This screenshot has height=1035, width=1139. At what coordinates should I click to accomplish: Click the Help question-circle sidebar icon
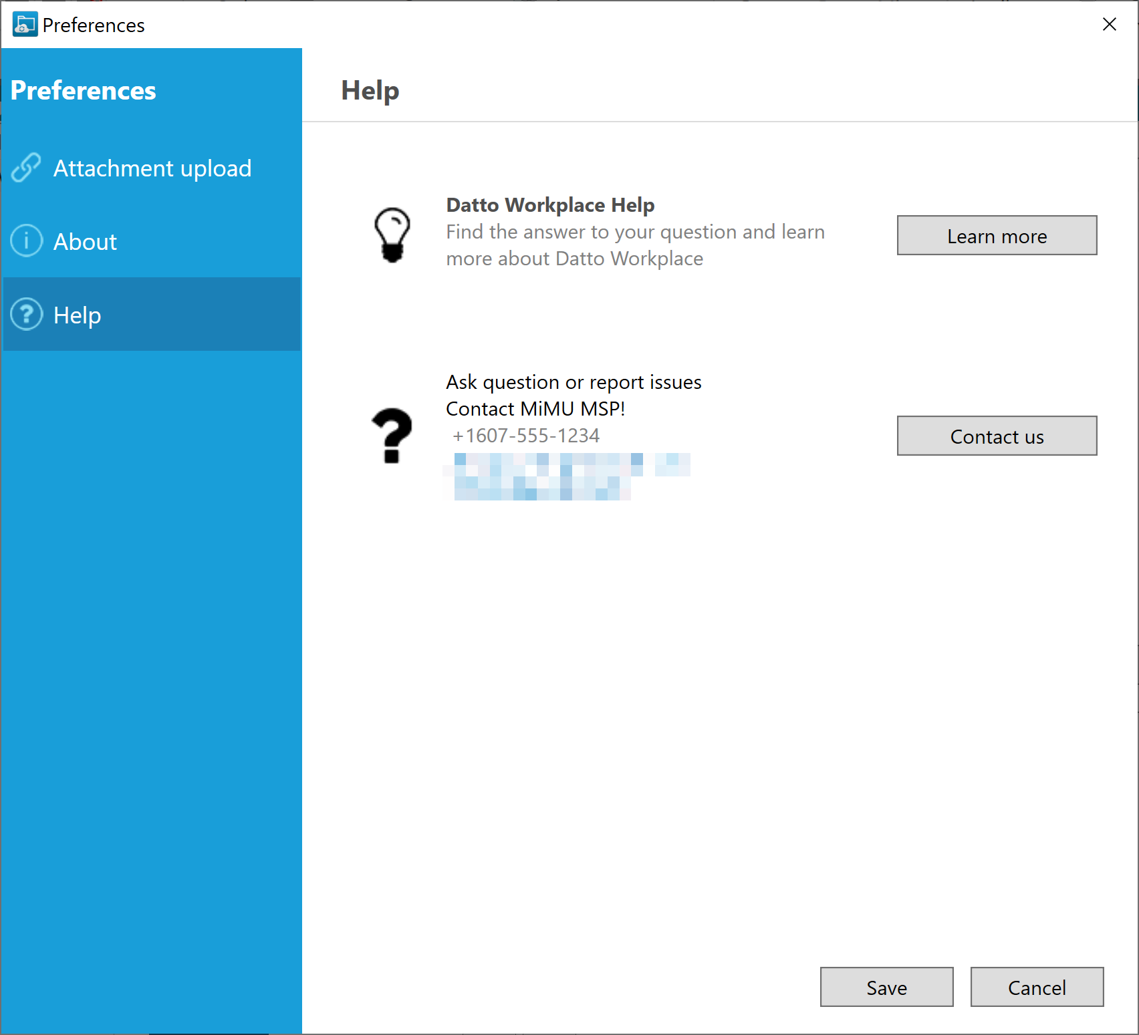pos(27,314)
